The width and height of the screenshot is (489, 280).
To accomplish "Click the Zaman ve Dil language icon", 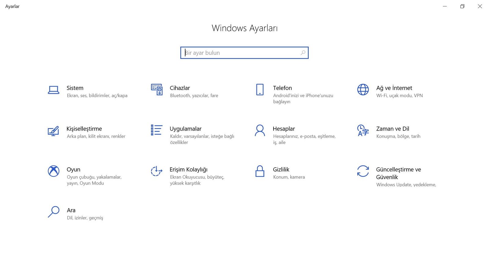I will (x=363, y=131).
